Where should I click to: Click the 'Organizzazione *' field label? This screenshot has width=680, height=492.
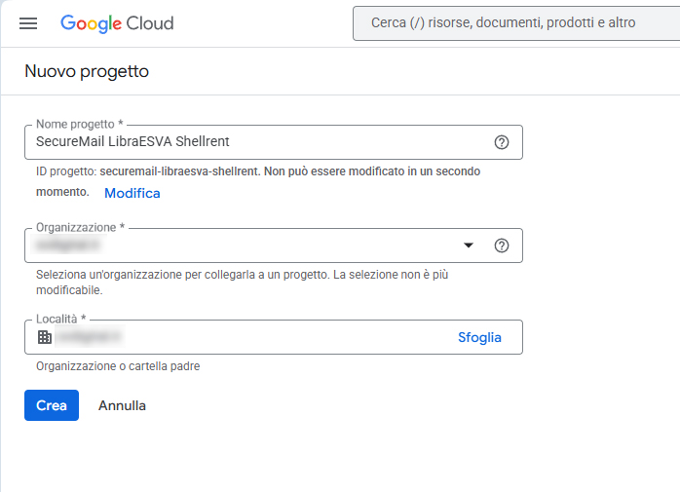click(81, 227)
